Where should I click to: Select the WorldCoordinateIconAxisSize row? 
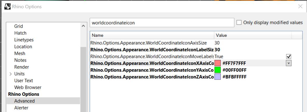(x=148, y=43)
